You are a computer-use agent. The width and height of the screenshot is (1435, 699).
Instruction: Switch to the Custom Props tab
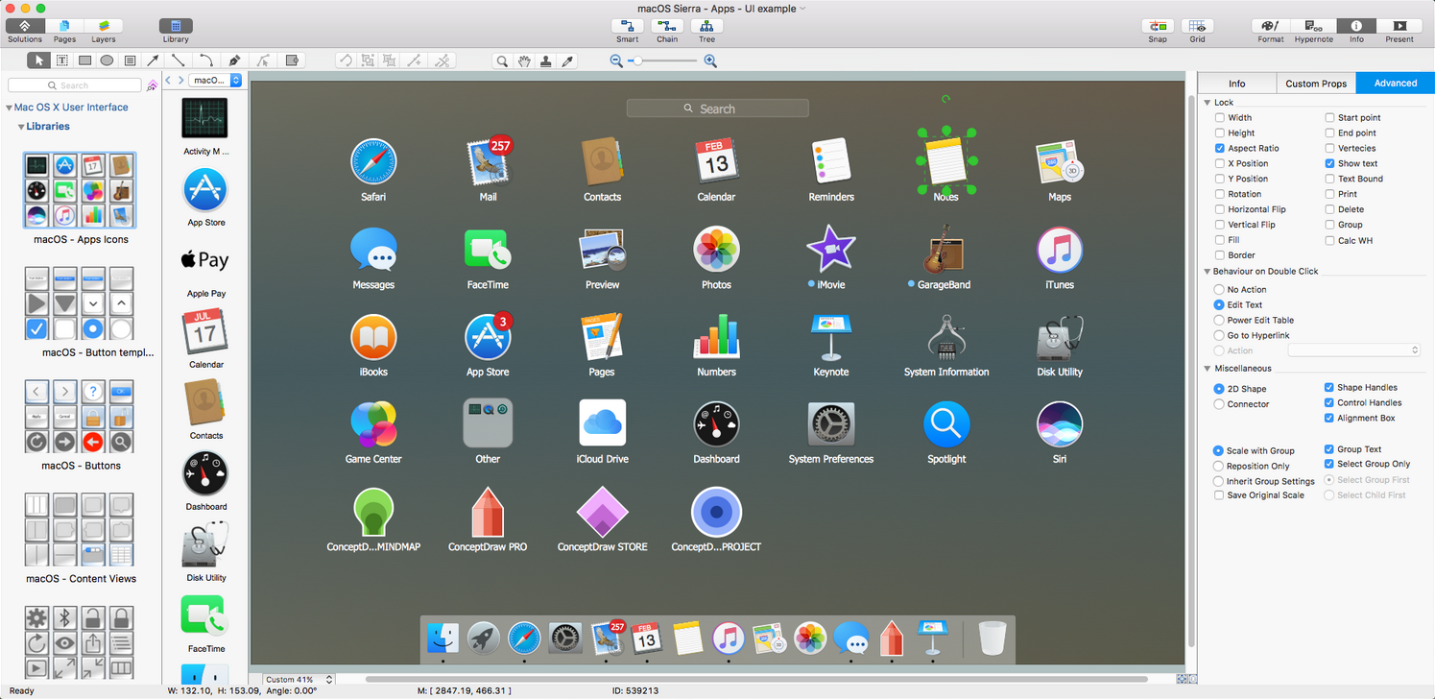pyautogui.click(x=1316, y=84)
